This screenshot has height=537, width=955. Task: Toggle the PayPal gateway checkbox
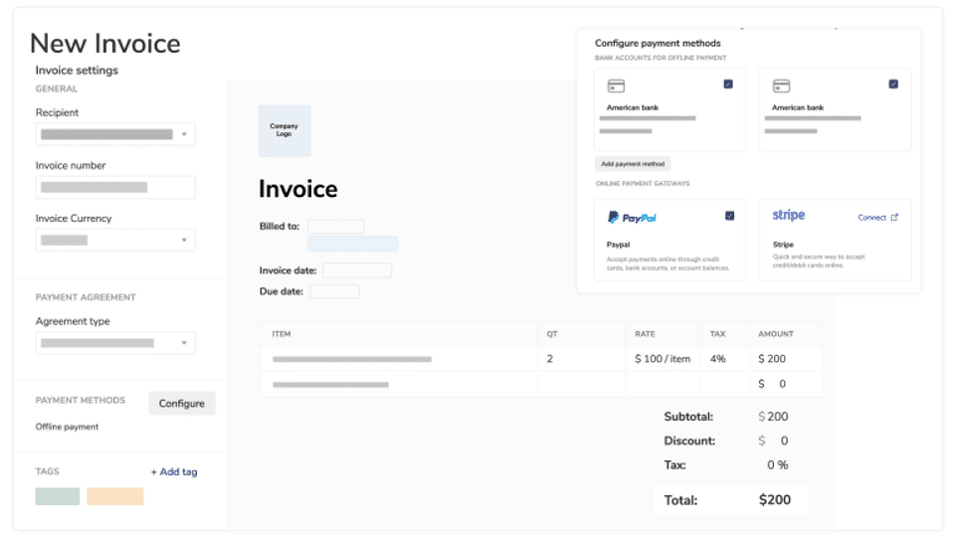(729, 216)
